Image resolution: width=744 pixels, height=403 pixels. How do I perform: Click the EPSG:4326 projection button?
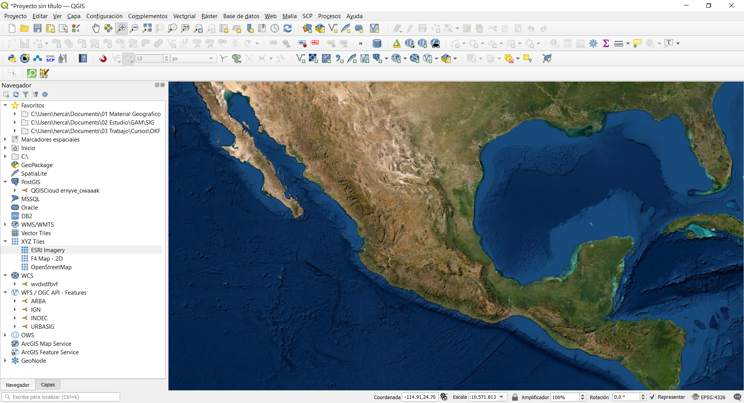point(709,397)
